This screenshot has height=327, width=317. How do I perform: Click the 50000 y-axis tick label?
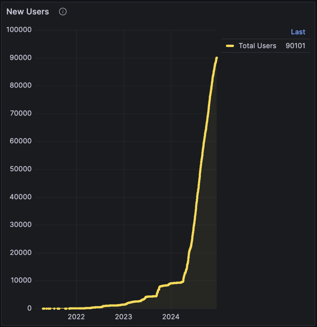pyautogui.click(x=20, y=169)
